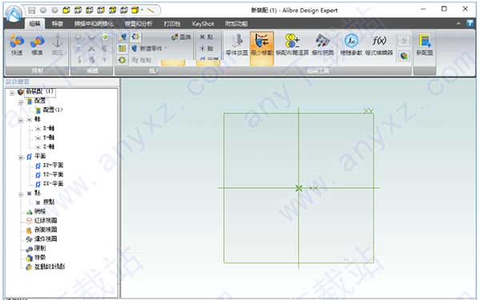
Task: Open the global parameters (fx circle) tool
Action: (351, 45)
